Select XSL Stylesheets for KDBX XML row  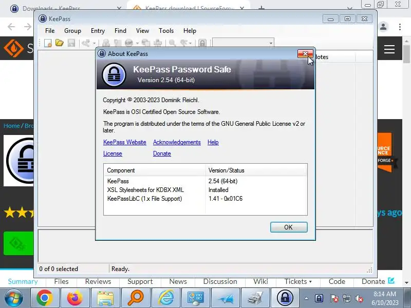(205, 190)
